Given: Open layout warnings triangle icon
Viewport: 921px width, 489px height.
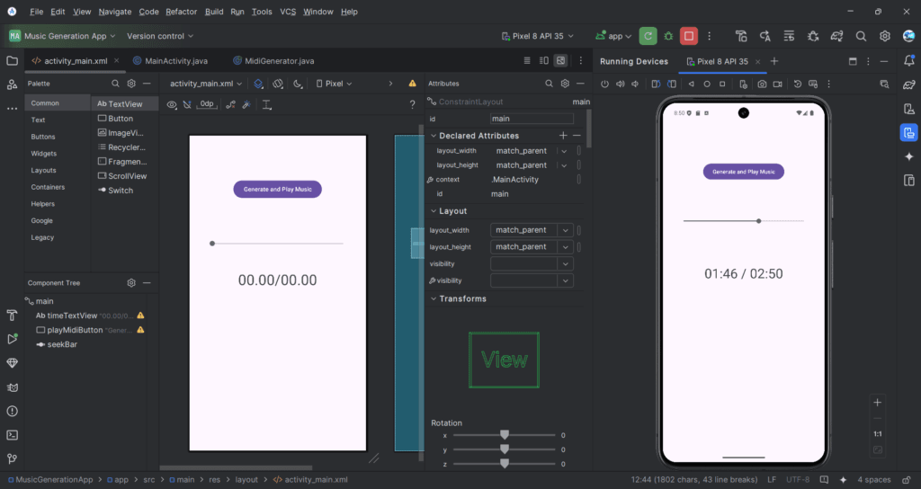Looking at the screenshot, I should pyautogui.click(x=412, y=84).
